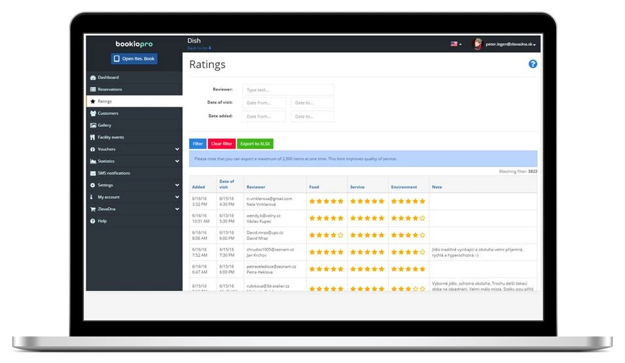This screenshot has width=625, height=363.
Task: Expand the Vouchers submenu chevron
Action: [177, 149]
